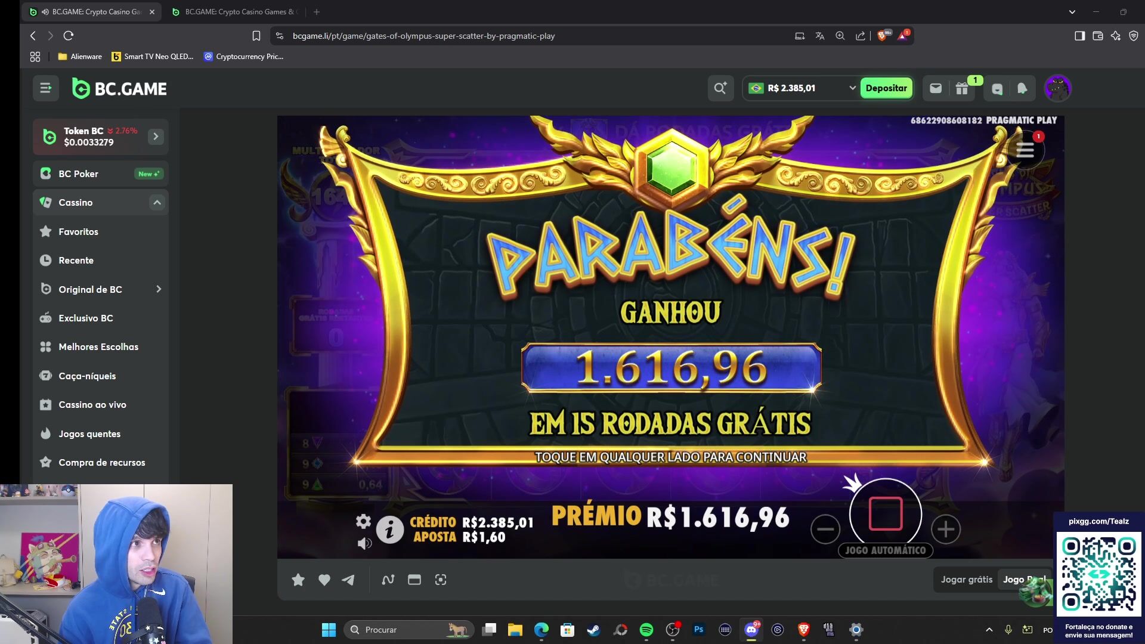Screen dimensions: 1145x644
Task: Increase bet with plus button
Action: coord(946,529)
